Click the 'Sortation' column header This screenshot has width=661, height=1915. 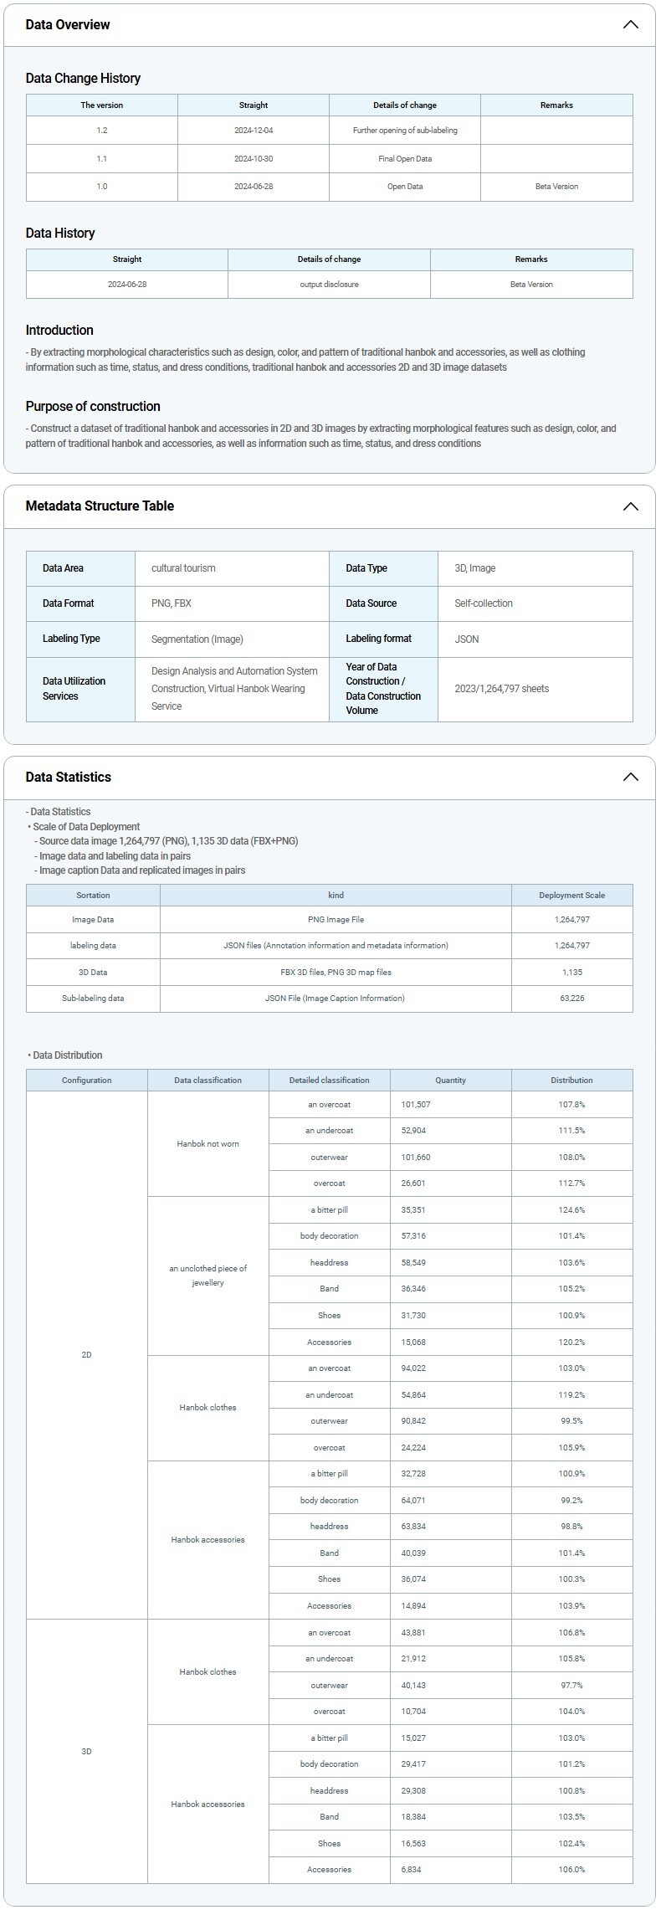coord(93,896)
